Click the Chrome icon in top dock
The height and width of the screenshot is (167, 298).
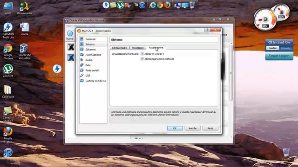pyautogui.click(x=160, y=5)
